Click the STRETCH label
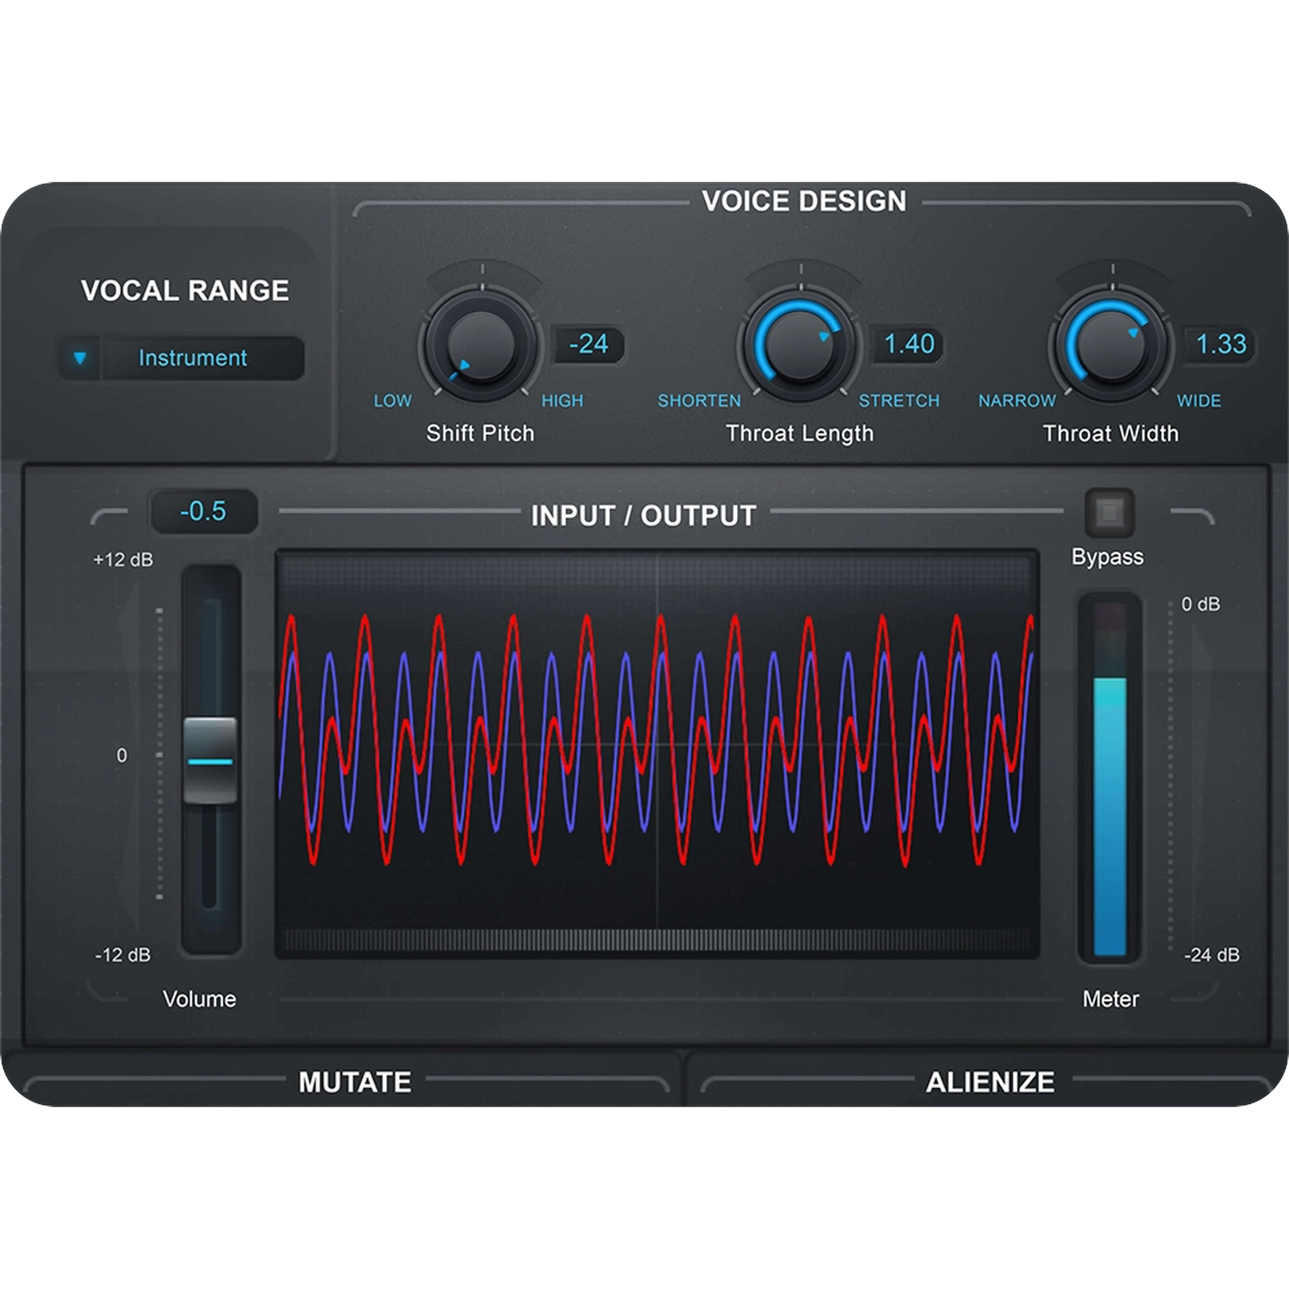1289x1289 pixels. tap(898, 401)
